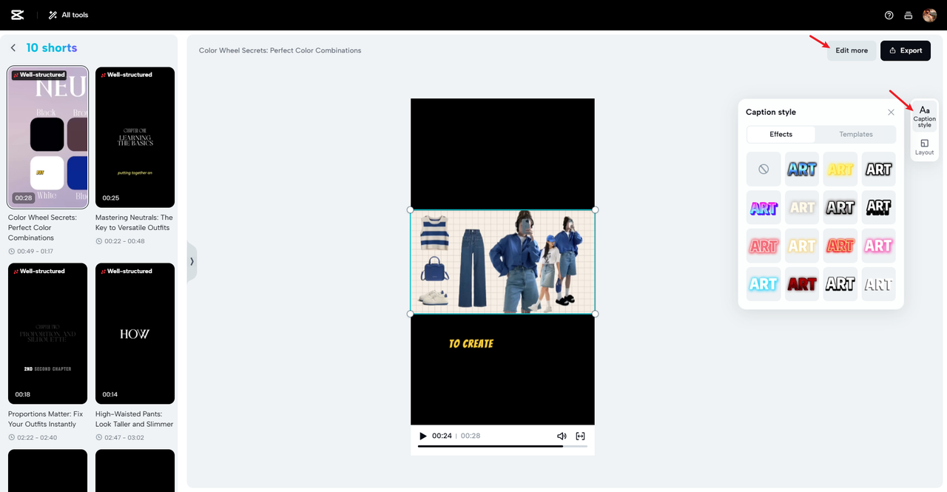
Task: Open the user profile avatar
Action: pos(929,15)
